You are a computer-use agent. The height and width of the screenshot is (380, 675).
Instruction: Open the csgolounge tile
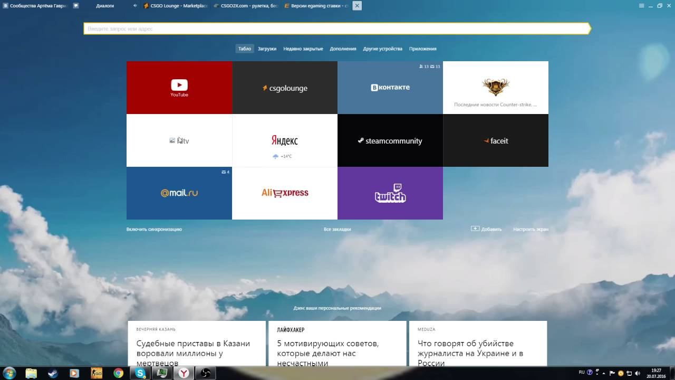[x=285, y=88]
